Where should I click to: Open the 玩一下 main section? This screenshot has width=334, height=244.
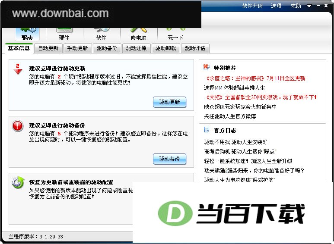[x=175, y=34]
